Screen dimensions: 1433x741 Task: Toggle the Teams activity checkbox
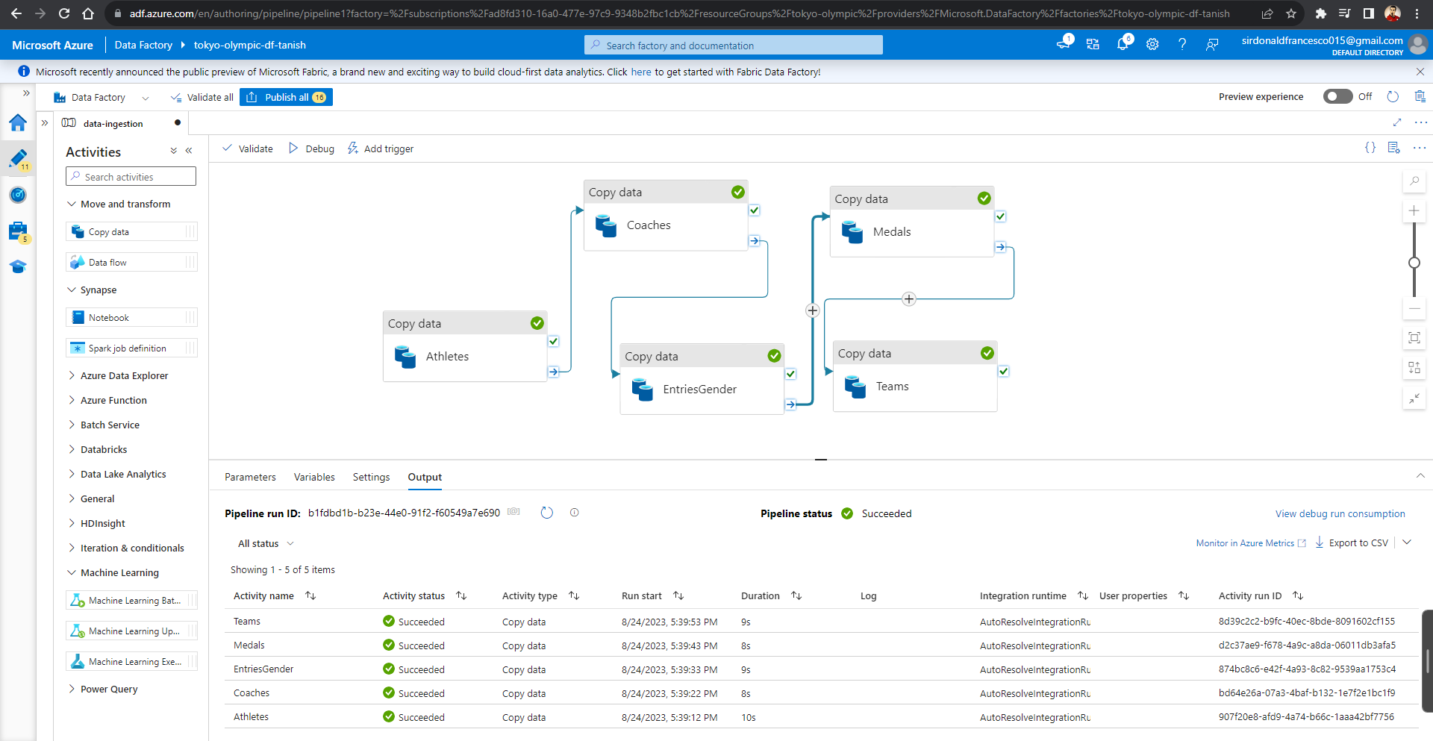click(x=1004, y=371)
